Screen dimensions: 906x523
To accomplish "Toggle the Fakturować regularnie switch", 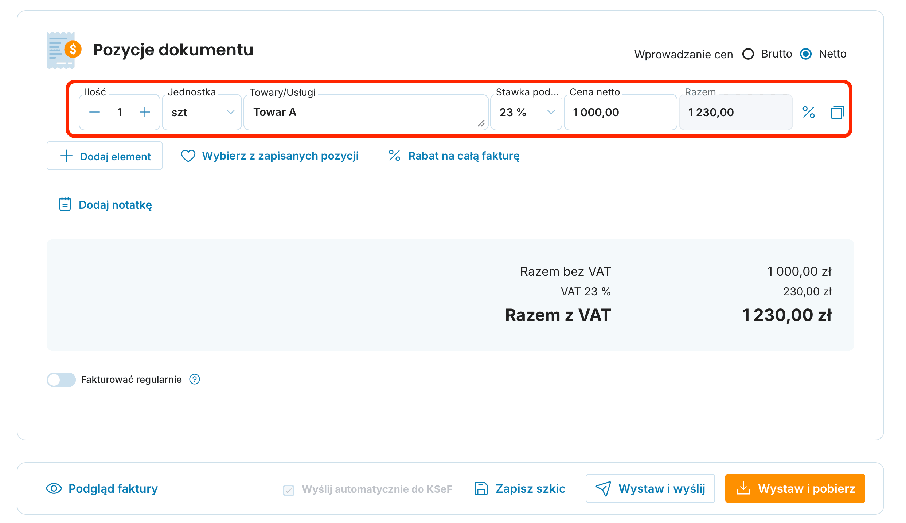I will point(61,380).
